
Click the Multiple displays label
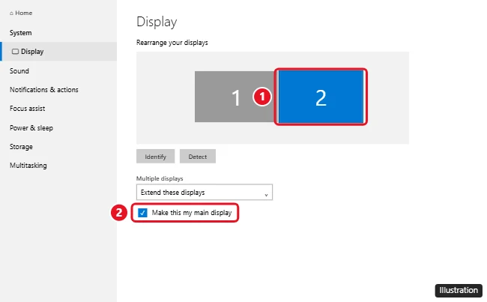coord(160,178)
